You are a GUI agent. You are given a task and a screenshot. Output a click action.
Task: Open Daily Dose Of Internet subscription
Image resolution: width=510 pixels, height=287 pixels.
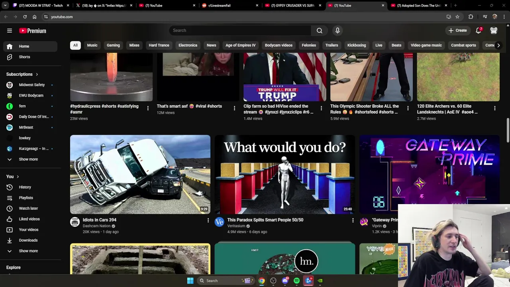tap(31, 117)
